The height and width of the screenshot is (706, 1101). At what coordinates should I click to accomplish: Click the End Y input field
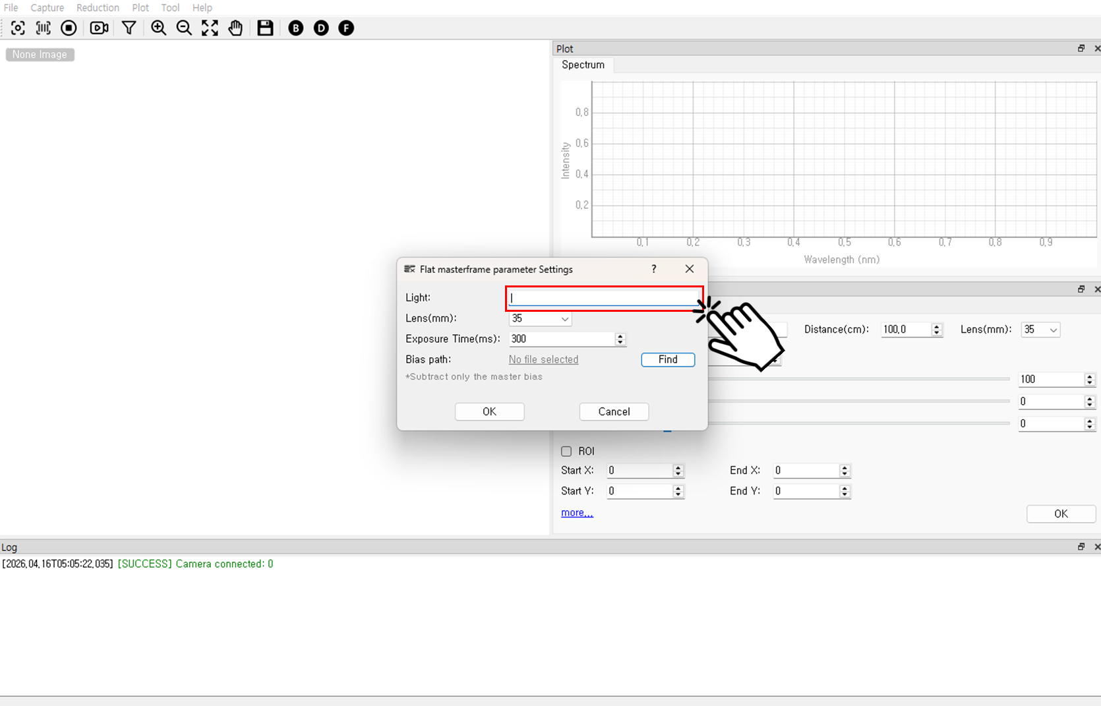pyautogui.click(x=806, y=491)
